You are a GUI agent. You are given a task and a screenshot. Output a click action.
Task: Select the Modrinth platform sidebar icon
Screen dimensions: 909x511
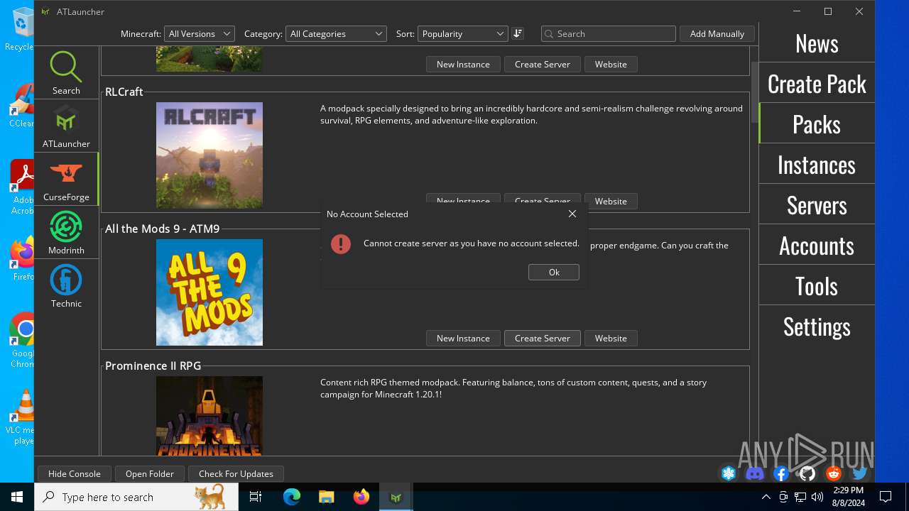[x=66, y=232]
